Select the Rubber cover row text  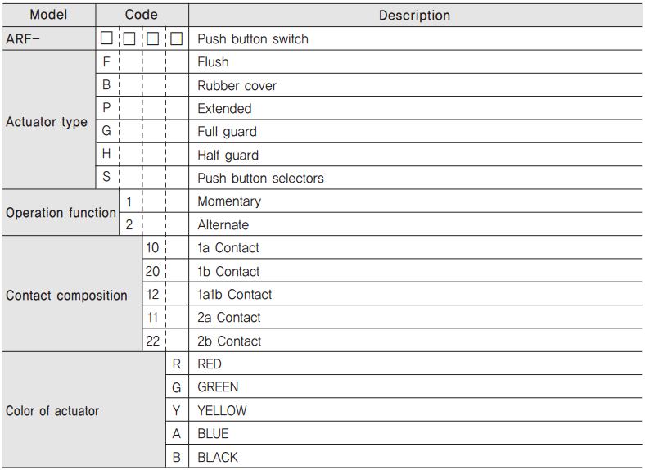237,86
